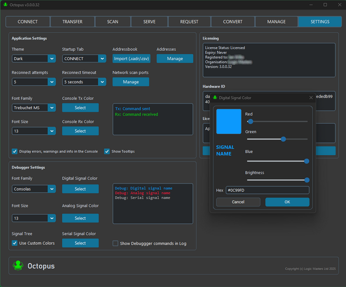Click OK in the color dialog

[287, 202]
